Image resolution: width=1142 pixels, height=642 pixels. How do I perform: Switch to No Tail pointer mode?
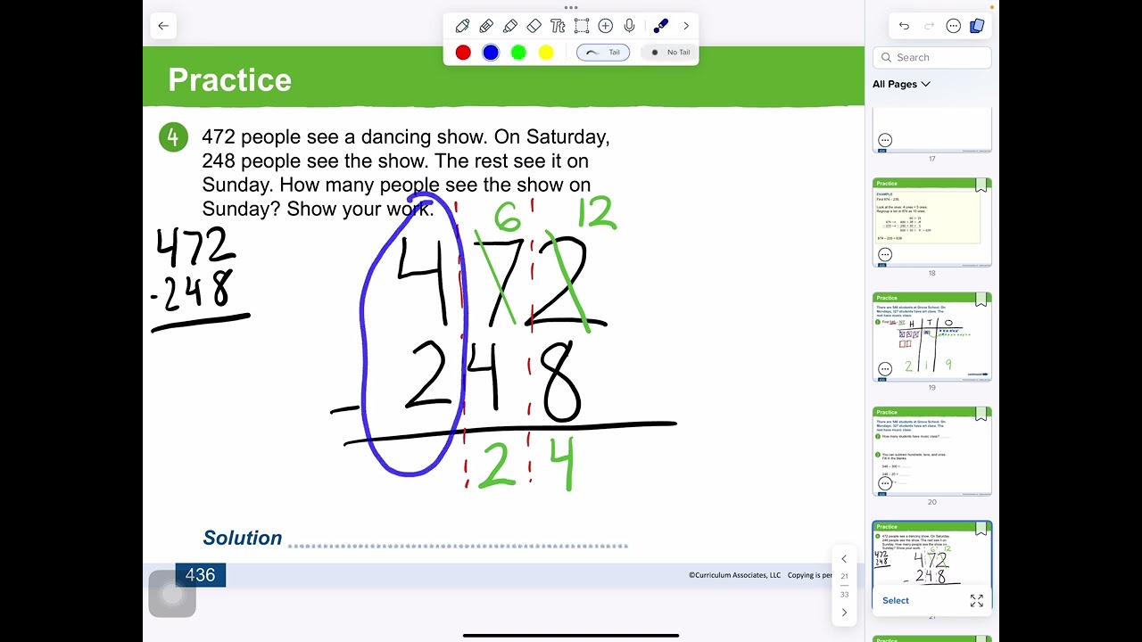[670, 53]
